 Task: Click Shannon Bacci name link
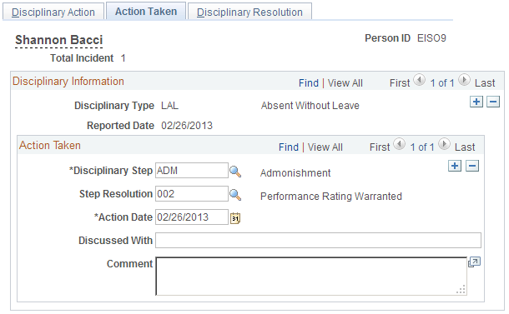point(58,40)
